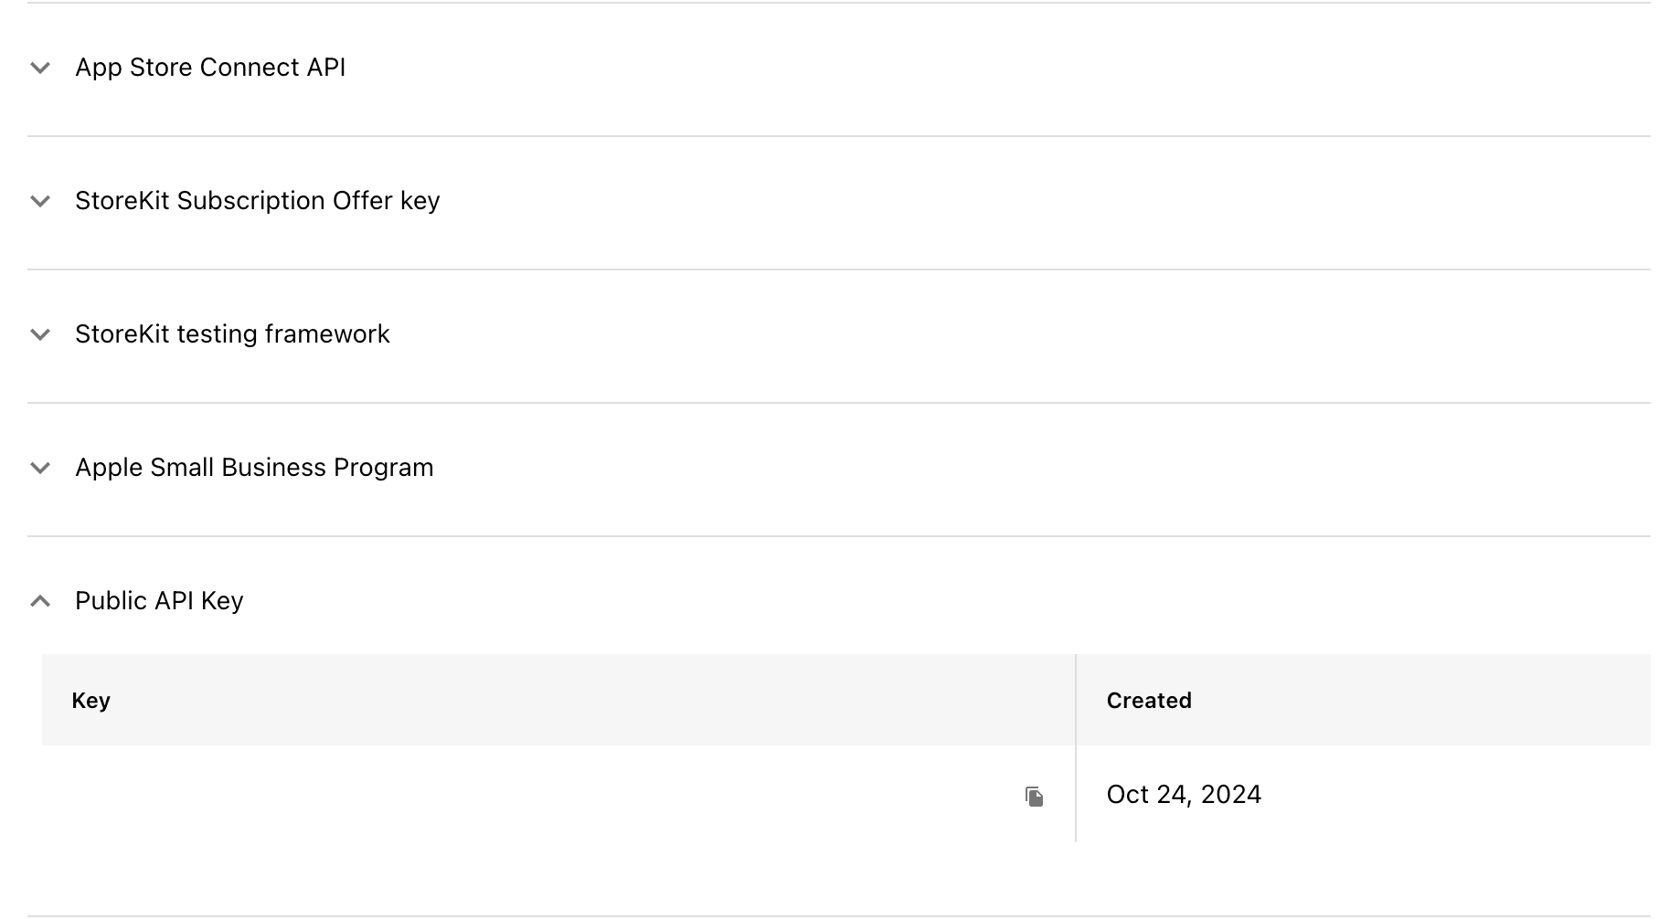Click the chevron beside Apple Small Business Program
The height and width of the screenshot is (919, 1680).
pyautogui.click(x=40, y=468)
